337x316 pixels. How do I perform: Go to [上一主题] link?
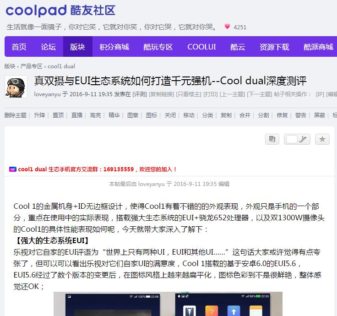point(232,94)
